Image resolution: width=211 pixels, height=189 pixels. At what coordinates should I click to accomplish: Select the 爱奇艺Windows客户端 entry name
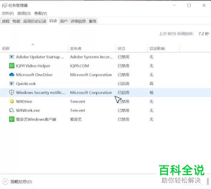(x=36, y=119)
